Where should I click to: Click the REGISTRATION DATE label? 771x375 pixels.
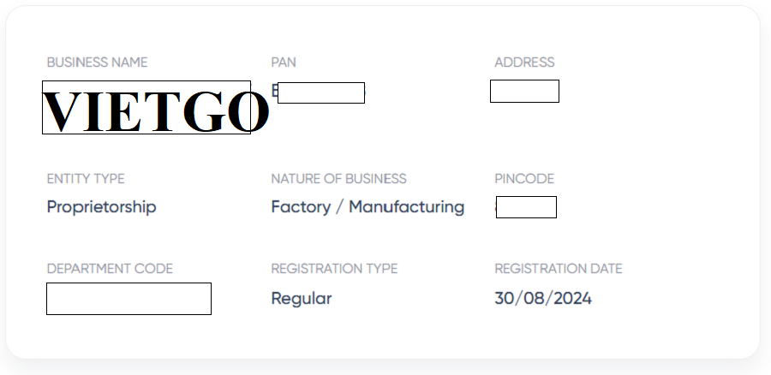click(558, 269)
